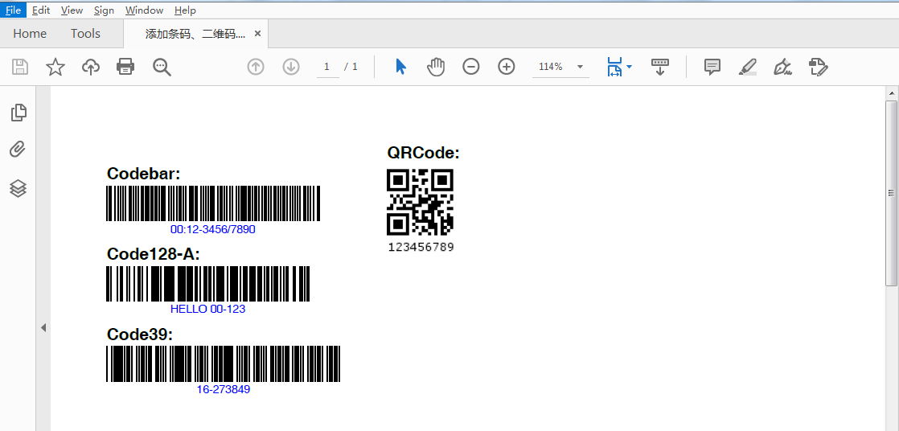This screenshot has width=899, height=431.
Task: Click the scrollbar up arrow
Action: [x=892, y=92]
